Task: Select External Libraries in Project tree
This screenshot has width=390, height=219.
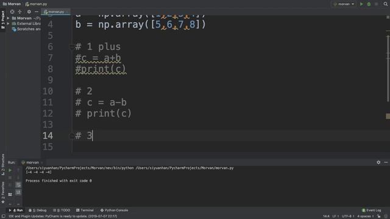Action: (26, 24)
